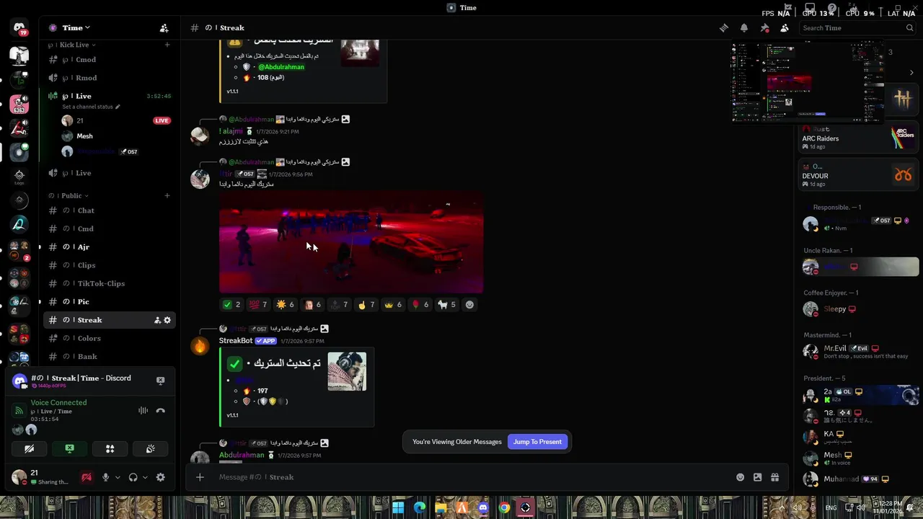The width and height of the screenshot is (923, 519).
Task: Open the Threads icon in channel header
Action: pyautogui.click(x=724, y=28)
